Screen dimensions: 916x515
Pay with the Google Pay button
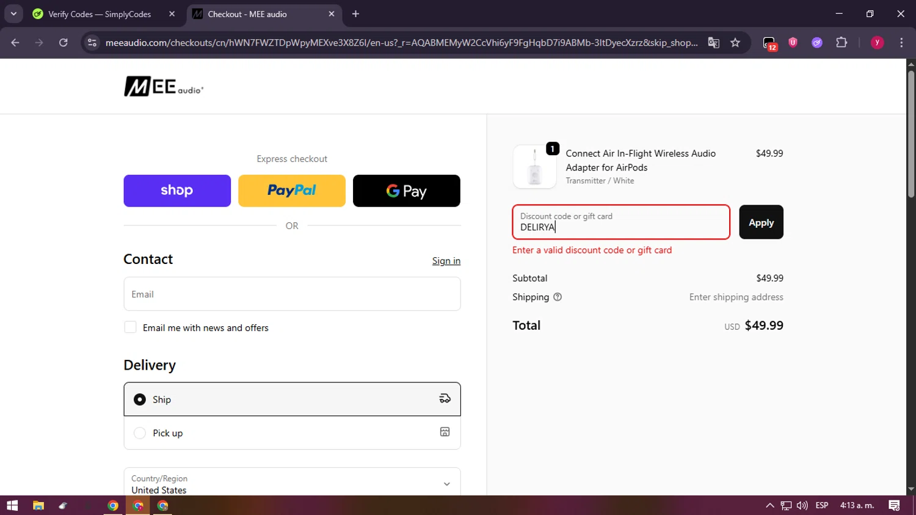(407, 191)
